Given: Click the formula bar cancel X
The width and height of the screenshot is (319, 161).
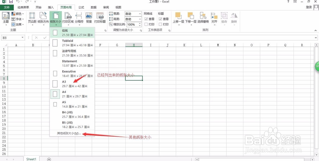Looking at the screenshot, I should [x=36, y=38].
